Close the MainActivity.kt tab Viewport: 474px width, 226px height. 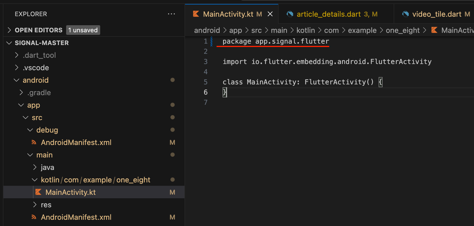270,14
